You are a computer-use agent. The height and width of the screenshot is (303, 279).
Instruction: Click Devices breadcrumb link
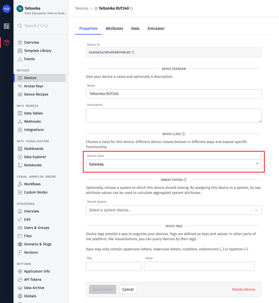pos(82,8)
